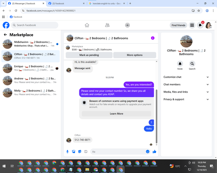Screen dimensions: 217x173
Task: Search in conversation with magnifier icon
Action: (x=192, y=64)
